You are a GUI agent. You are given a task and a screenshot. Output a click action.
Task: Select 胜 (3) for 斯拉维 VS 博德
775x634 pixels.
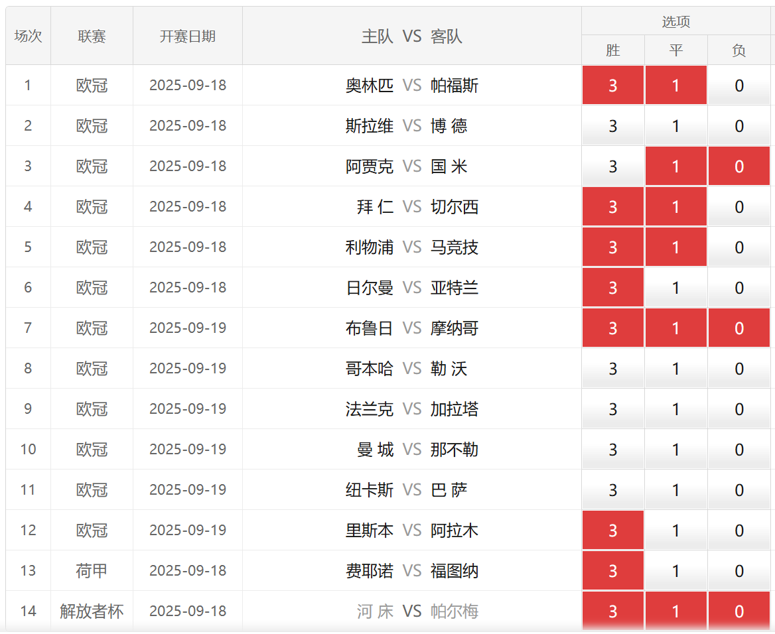click(x=613, y=126)
